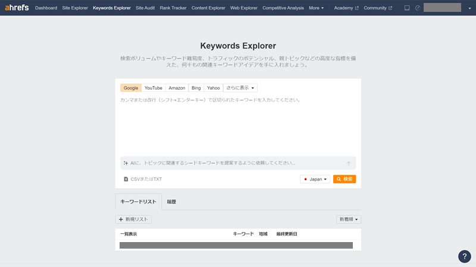
Task: Click the 最終更新日 column header
Action: 287,234
